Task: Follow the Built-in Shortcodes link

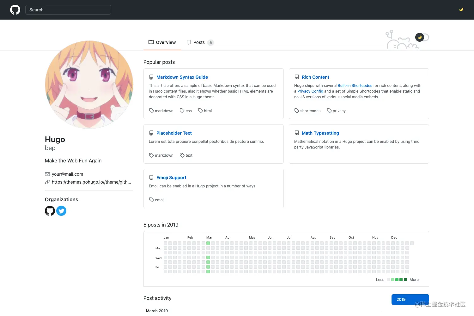Action: pos(355,86)
